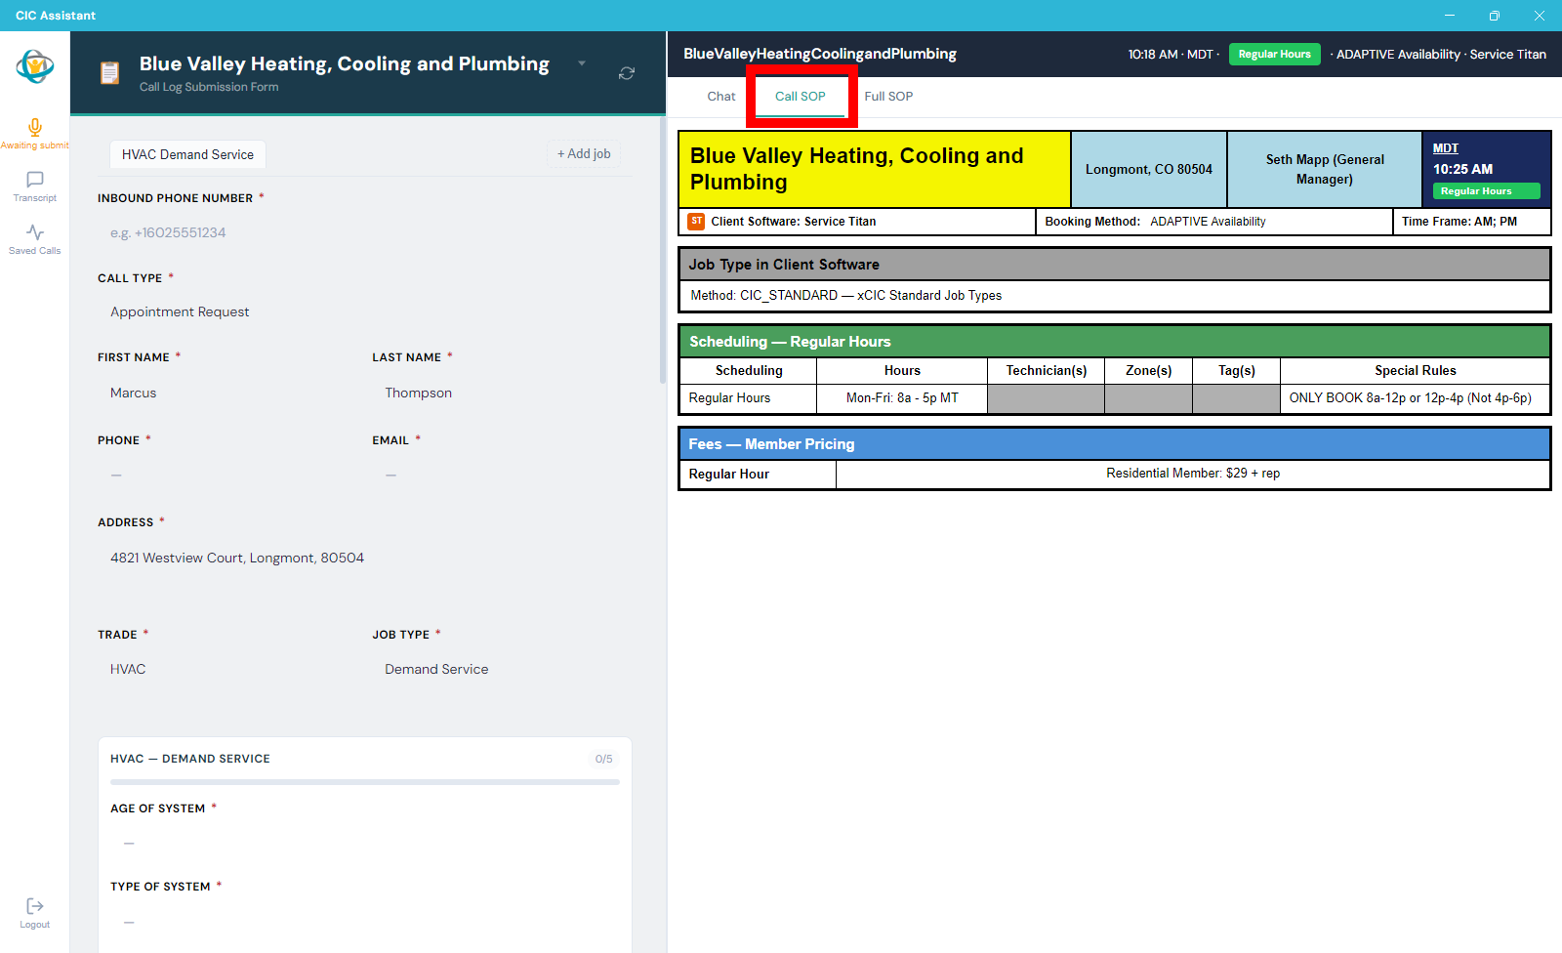Click Regular Hours scheduling row label
1562x953 pixels.
click(x=748, y=398)
